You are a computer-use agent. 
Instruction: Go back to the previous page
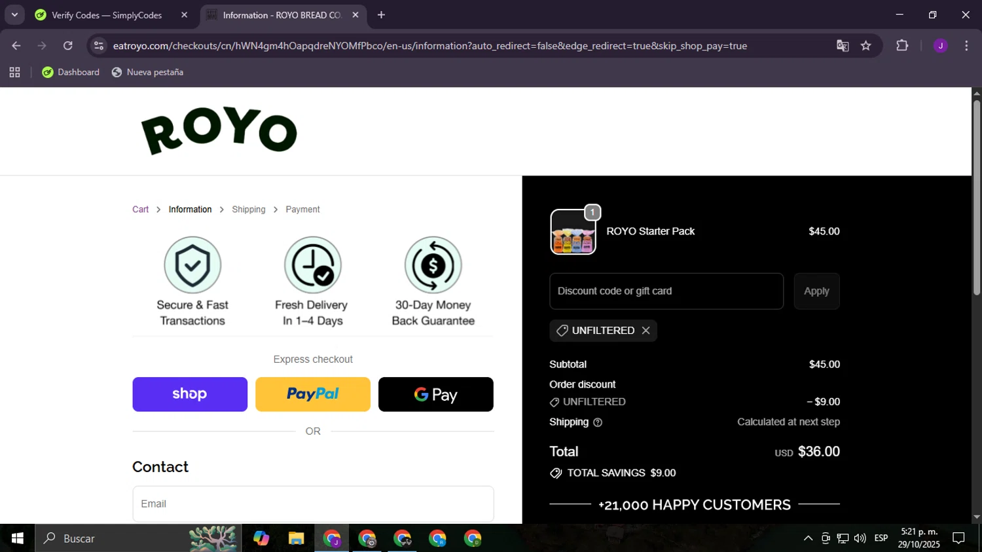click(16, 46)
